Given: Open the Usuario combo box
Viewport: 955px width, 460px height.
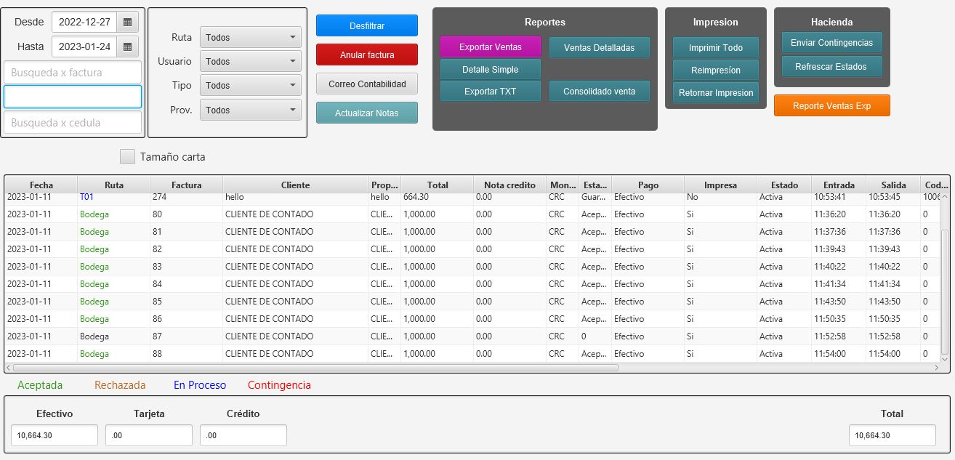Looking at the screenshot, I should coord(250,62).
